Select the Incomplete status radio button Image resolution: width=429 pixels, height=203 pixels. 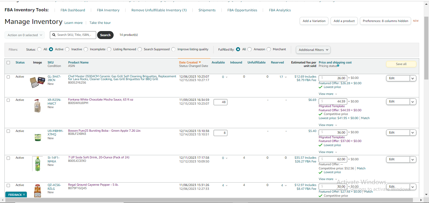86,49
